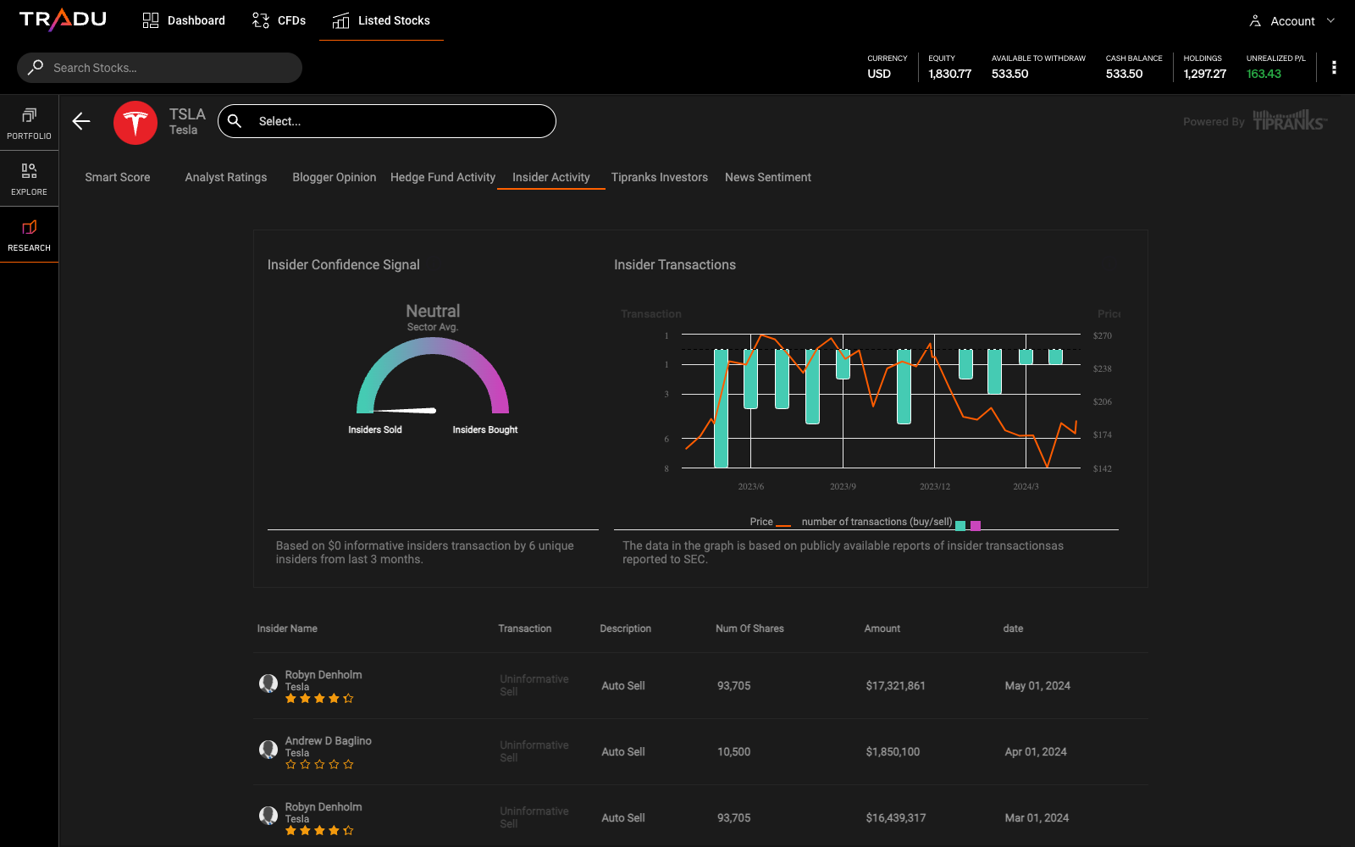Select the Listed Stocks tab
Viewport: 1355px width, 847px height.
381,20
